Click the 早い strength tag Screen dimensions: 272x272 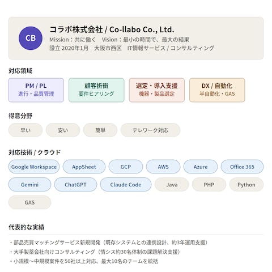coord(25,130)
